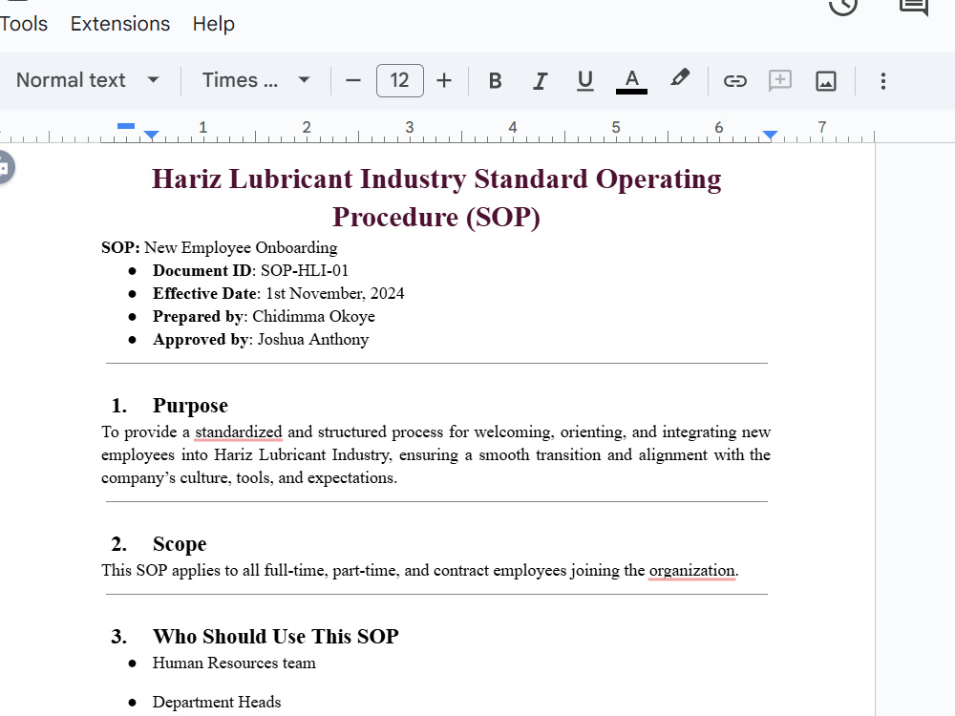955x716 pixels.
Task: Decrease font size with minus button
Action: pos(353,80)
